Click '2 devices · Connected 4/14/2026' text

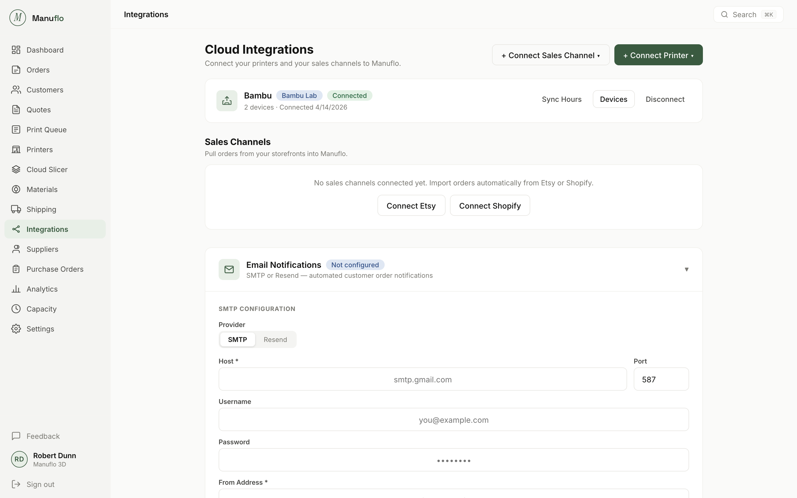[x=296, y=107]
